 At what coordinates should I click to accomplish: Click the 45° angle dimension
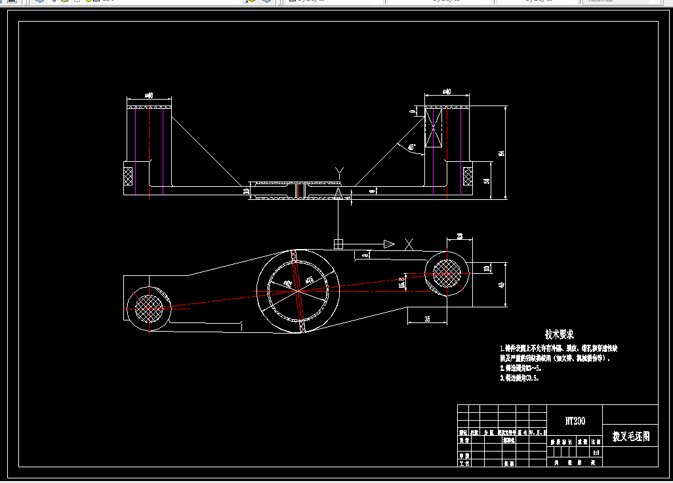click(412, 147)
